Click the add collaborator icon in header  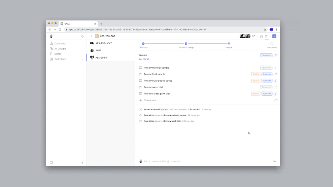(253, 36)
